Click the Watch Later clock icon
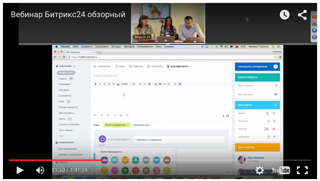The image size is (320, 181). (285, 15)
